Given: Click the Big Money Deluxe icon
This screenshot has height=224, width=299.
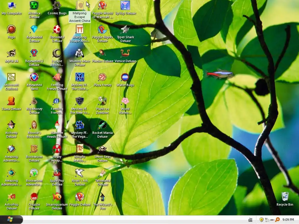Looking at the screenshot, I should pos(34,101).
